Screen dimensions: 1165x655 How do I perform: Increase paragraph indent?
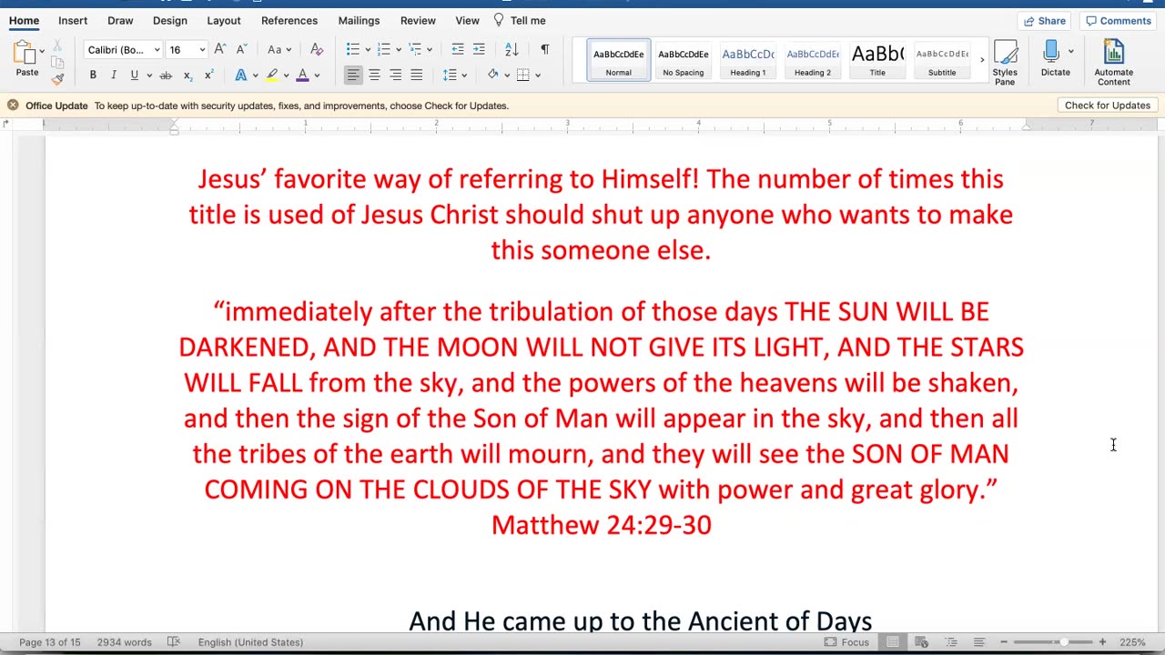tap(480, 49)
